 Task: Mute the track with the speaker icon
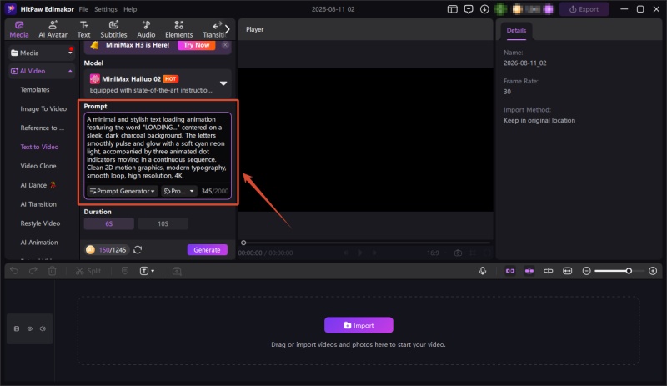tap(43, 328)
